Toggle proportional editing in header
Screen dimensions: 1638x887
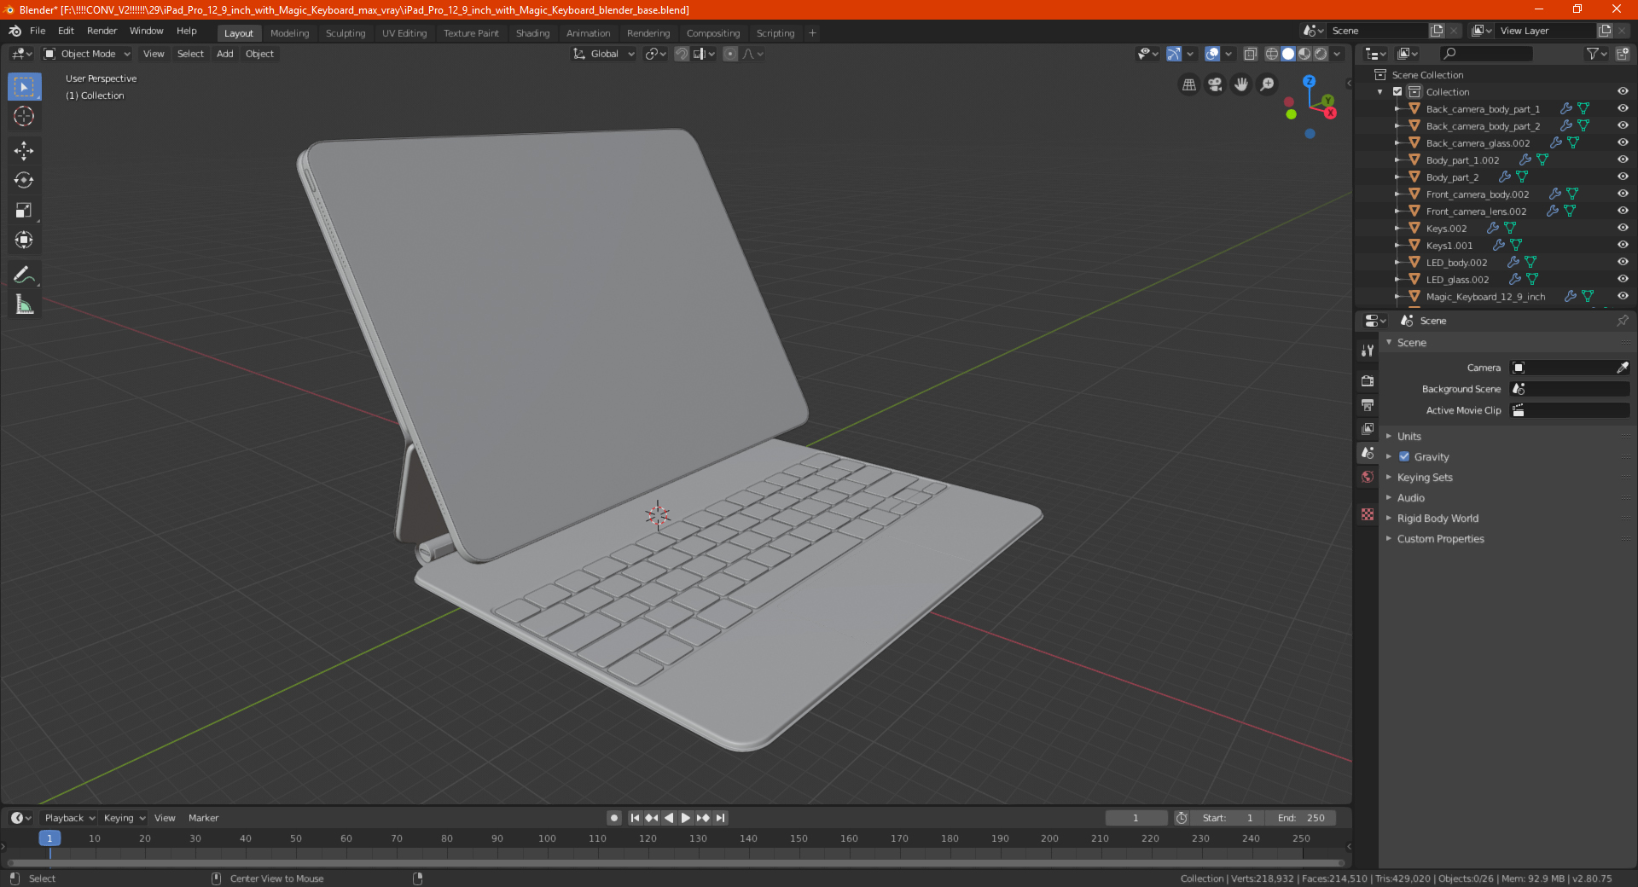(730, 54)
